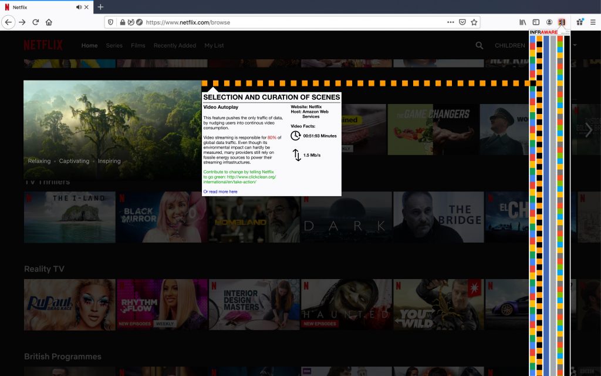Screen dimensions: 601x376
Task: Open the Black Mirror thumbnail
Action: (162, 217)
